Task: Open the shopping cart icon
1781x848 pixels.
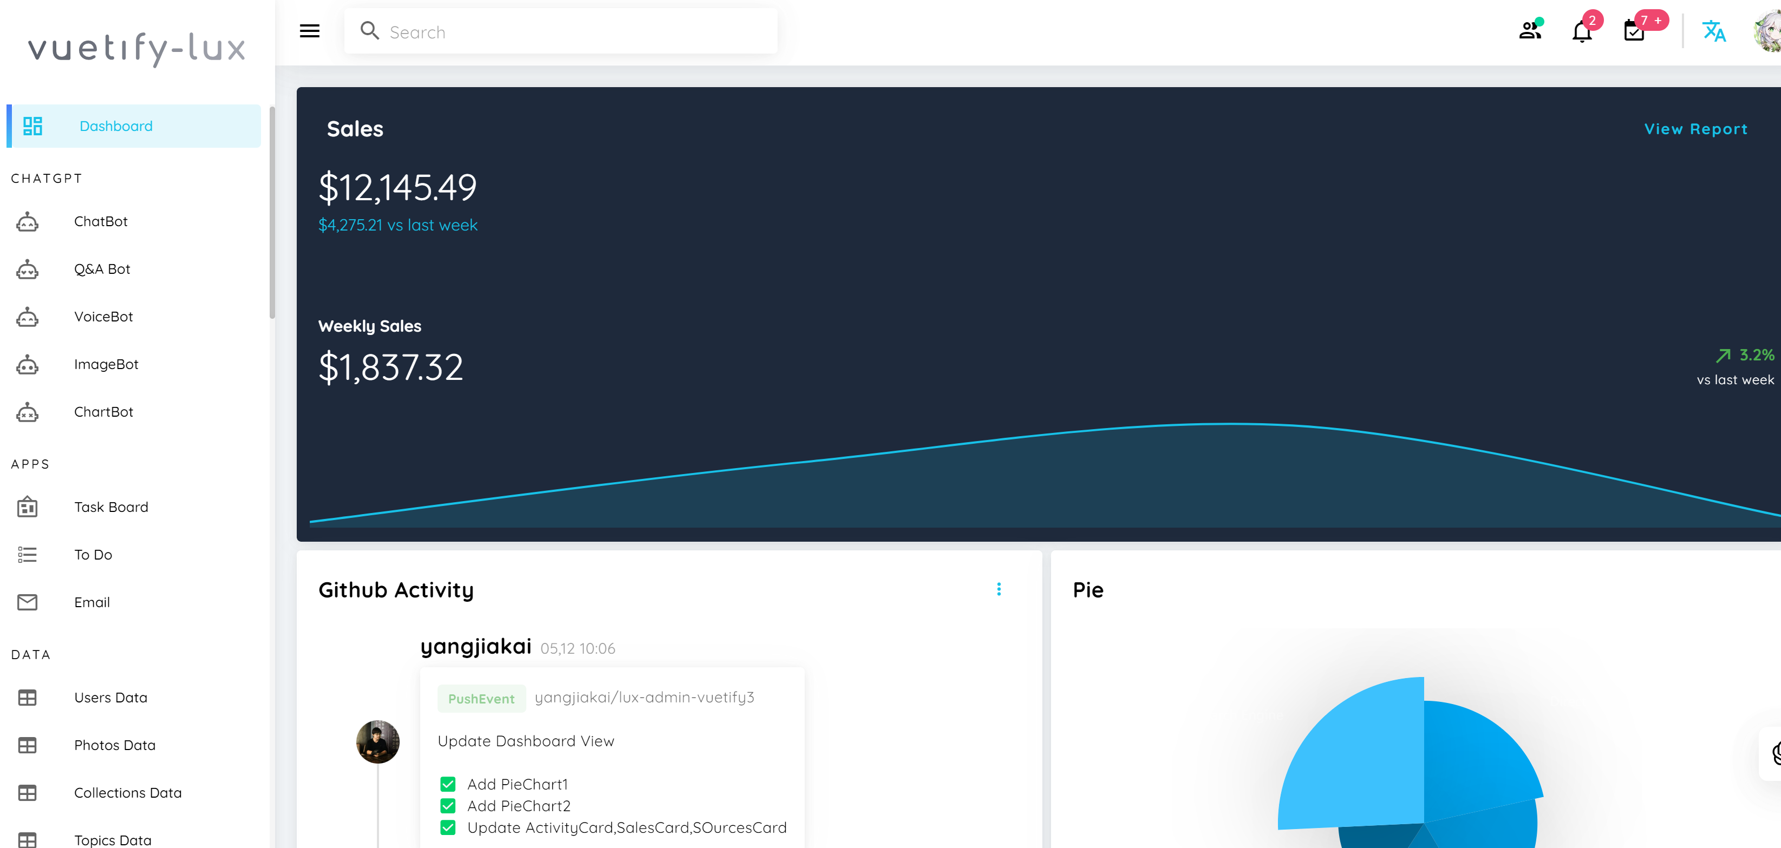Action: pos(1636,31)
